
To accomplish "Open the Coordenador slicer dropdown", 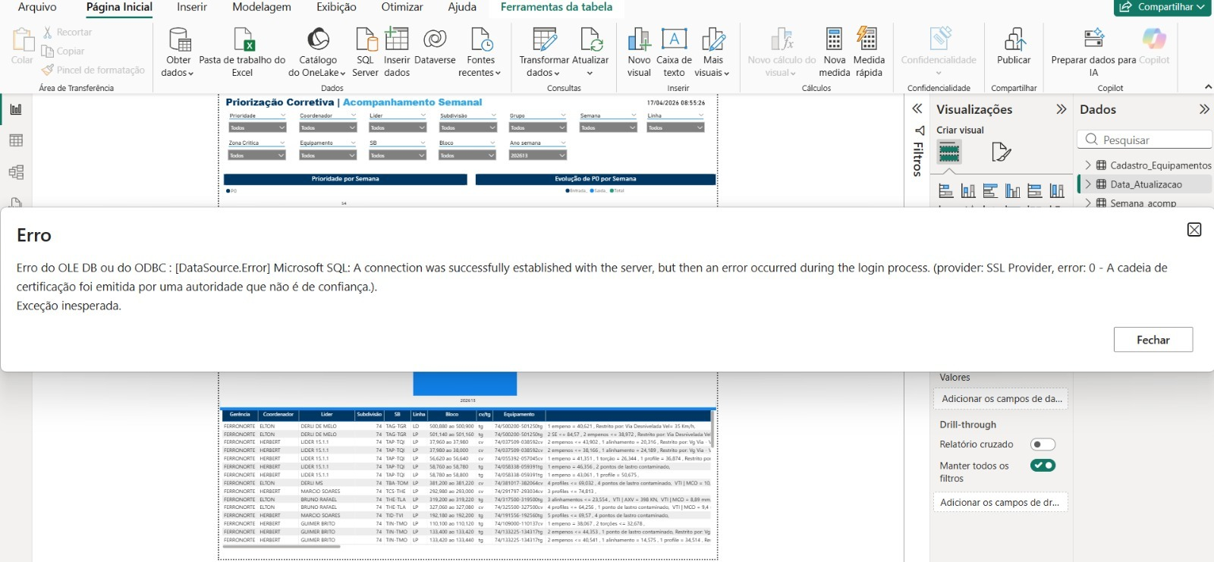I will (328, 128).
